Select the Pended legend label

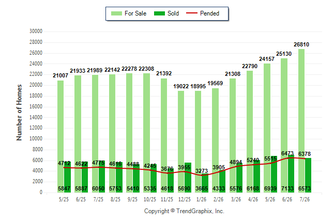(209, 13)
